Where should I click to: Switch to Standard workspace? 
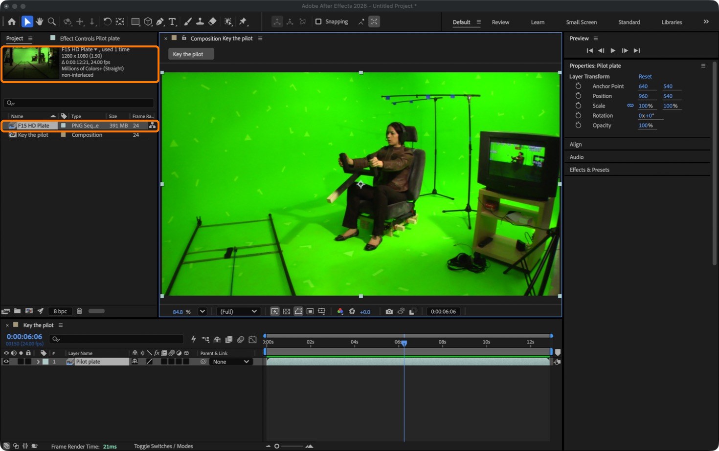(629, 22)
